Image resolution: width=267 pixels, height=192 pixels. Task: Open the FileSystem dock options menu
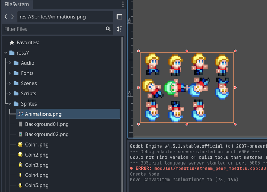click(123, 4)
